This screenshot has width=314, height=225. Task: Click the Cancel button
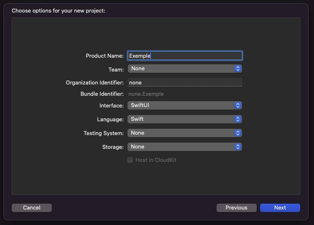tap(32, 208)
